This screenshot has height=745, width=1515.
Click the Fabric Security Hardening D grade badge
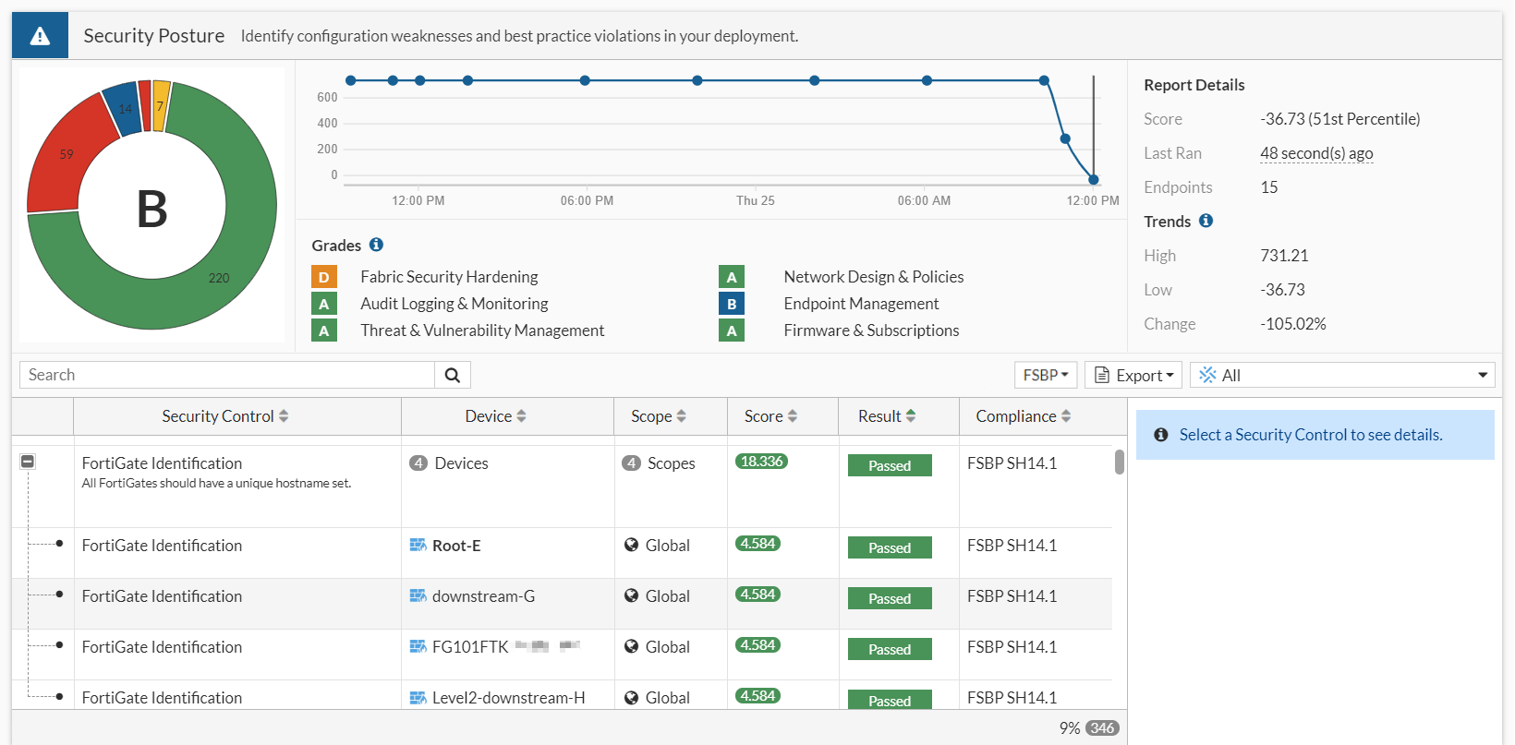click(x=323, y=277)
